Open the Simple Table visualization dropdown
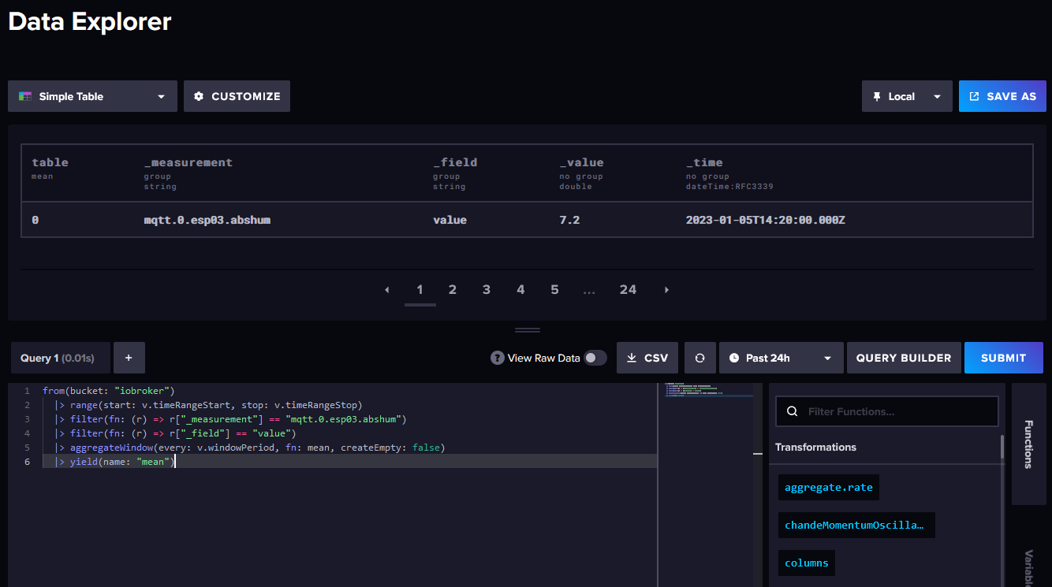This screenshot has height=587, width=1052. pyautogui.click(x=92, y=96)
